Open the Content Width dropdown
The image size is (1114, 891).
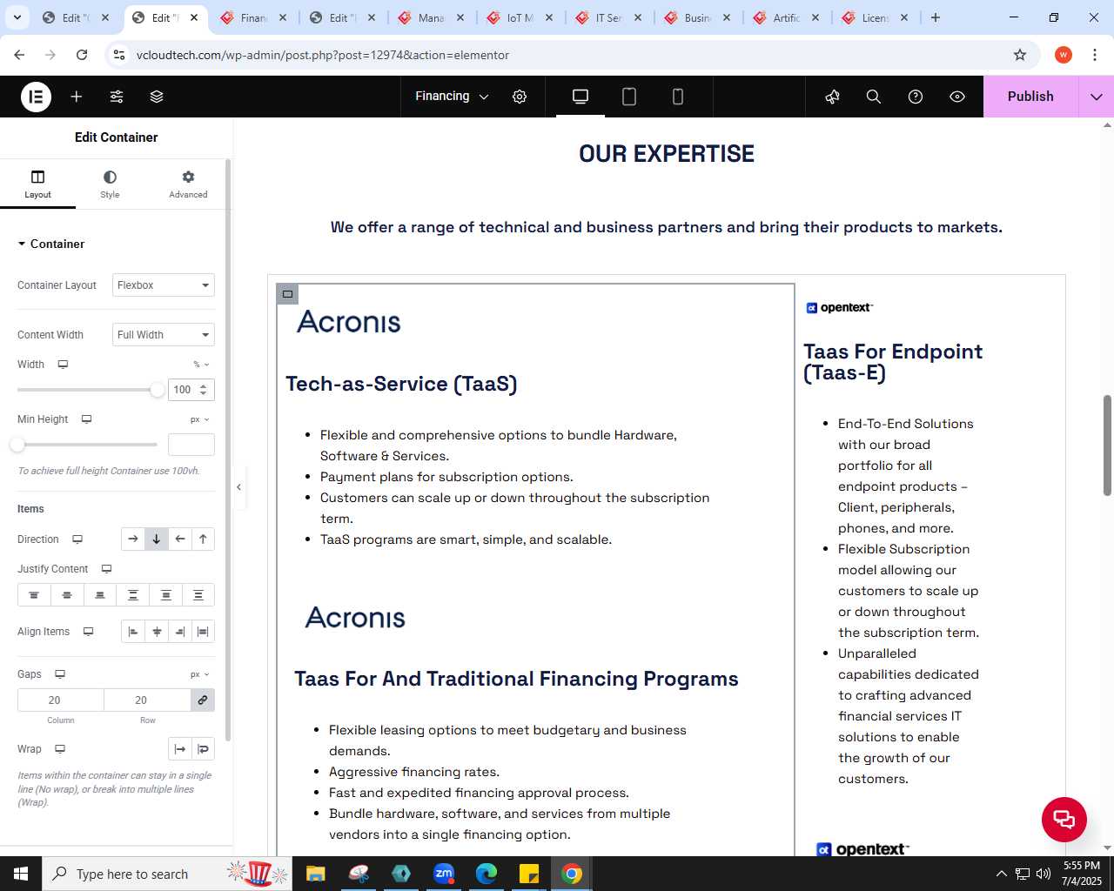coord(164,335)
